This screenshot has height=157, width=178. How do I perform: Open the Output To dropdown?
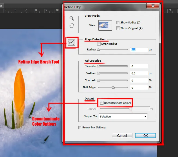[123, 116]
